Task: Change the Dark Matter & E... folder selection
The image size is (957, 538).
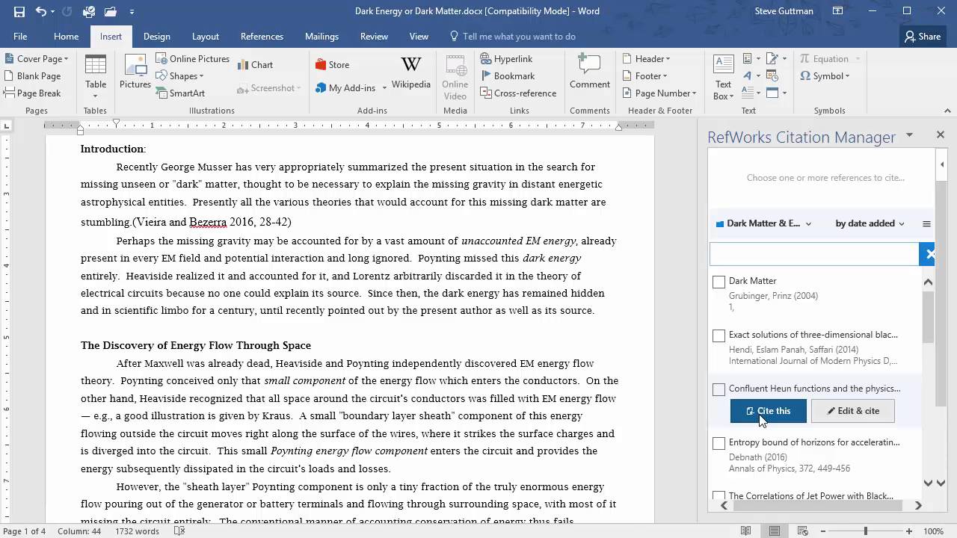Action: coord(763,223)
